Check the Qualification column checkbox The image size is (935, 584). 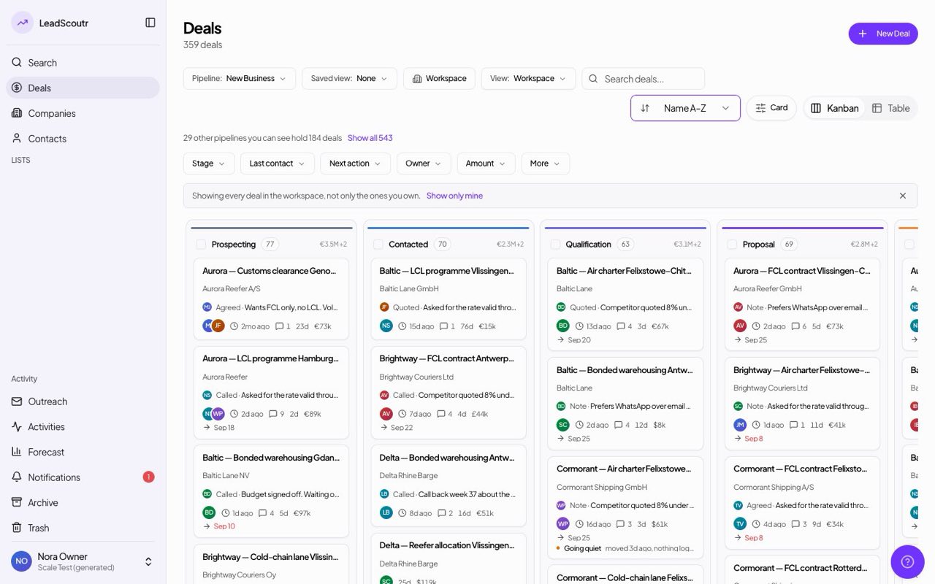(x=556, y=245)
